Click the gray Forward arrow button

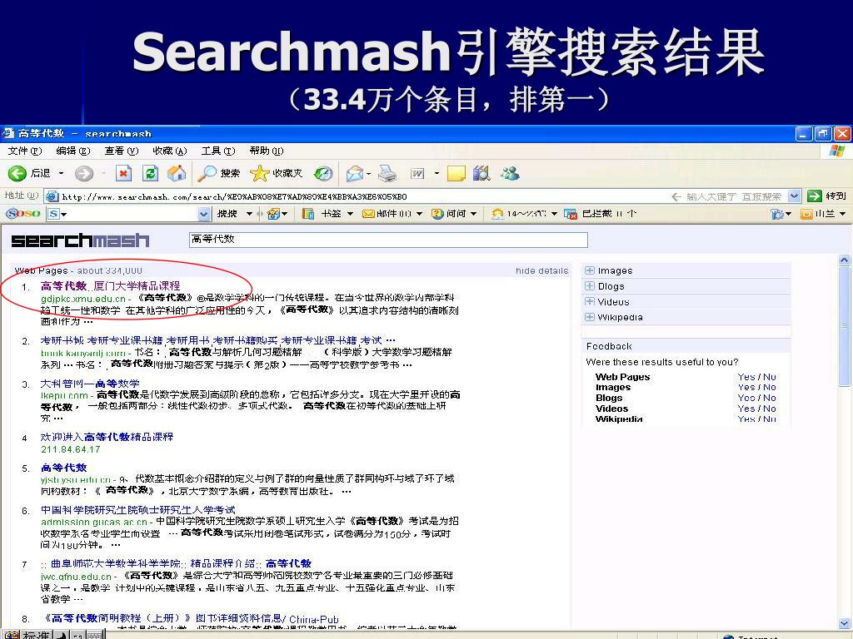[x=84, y=173]
